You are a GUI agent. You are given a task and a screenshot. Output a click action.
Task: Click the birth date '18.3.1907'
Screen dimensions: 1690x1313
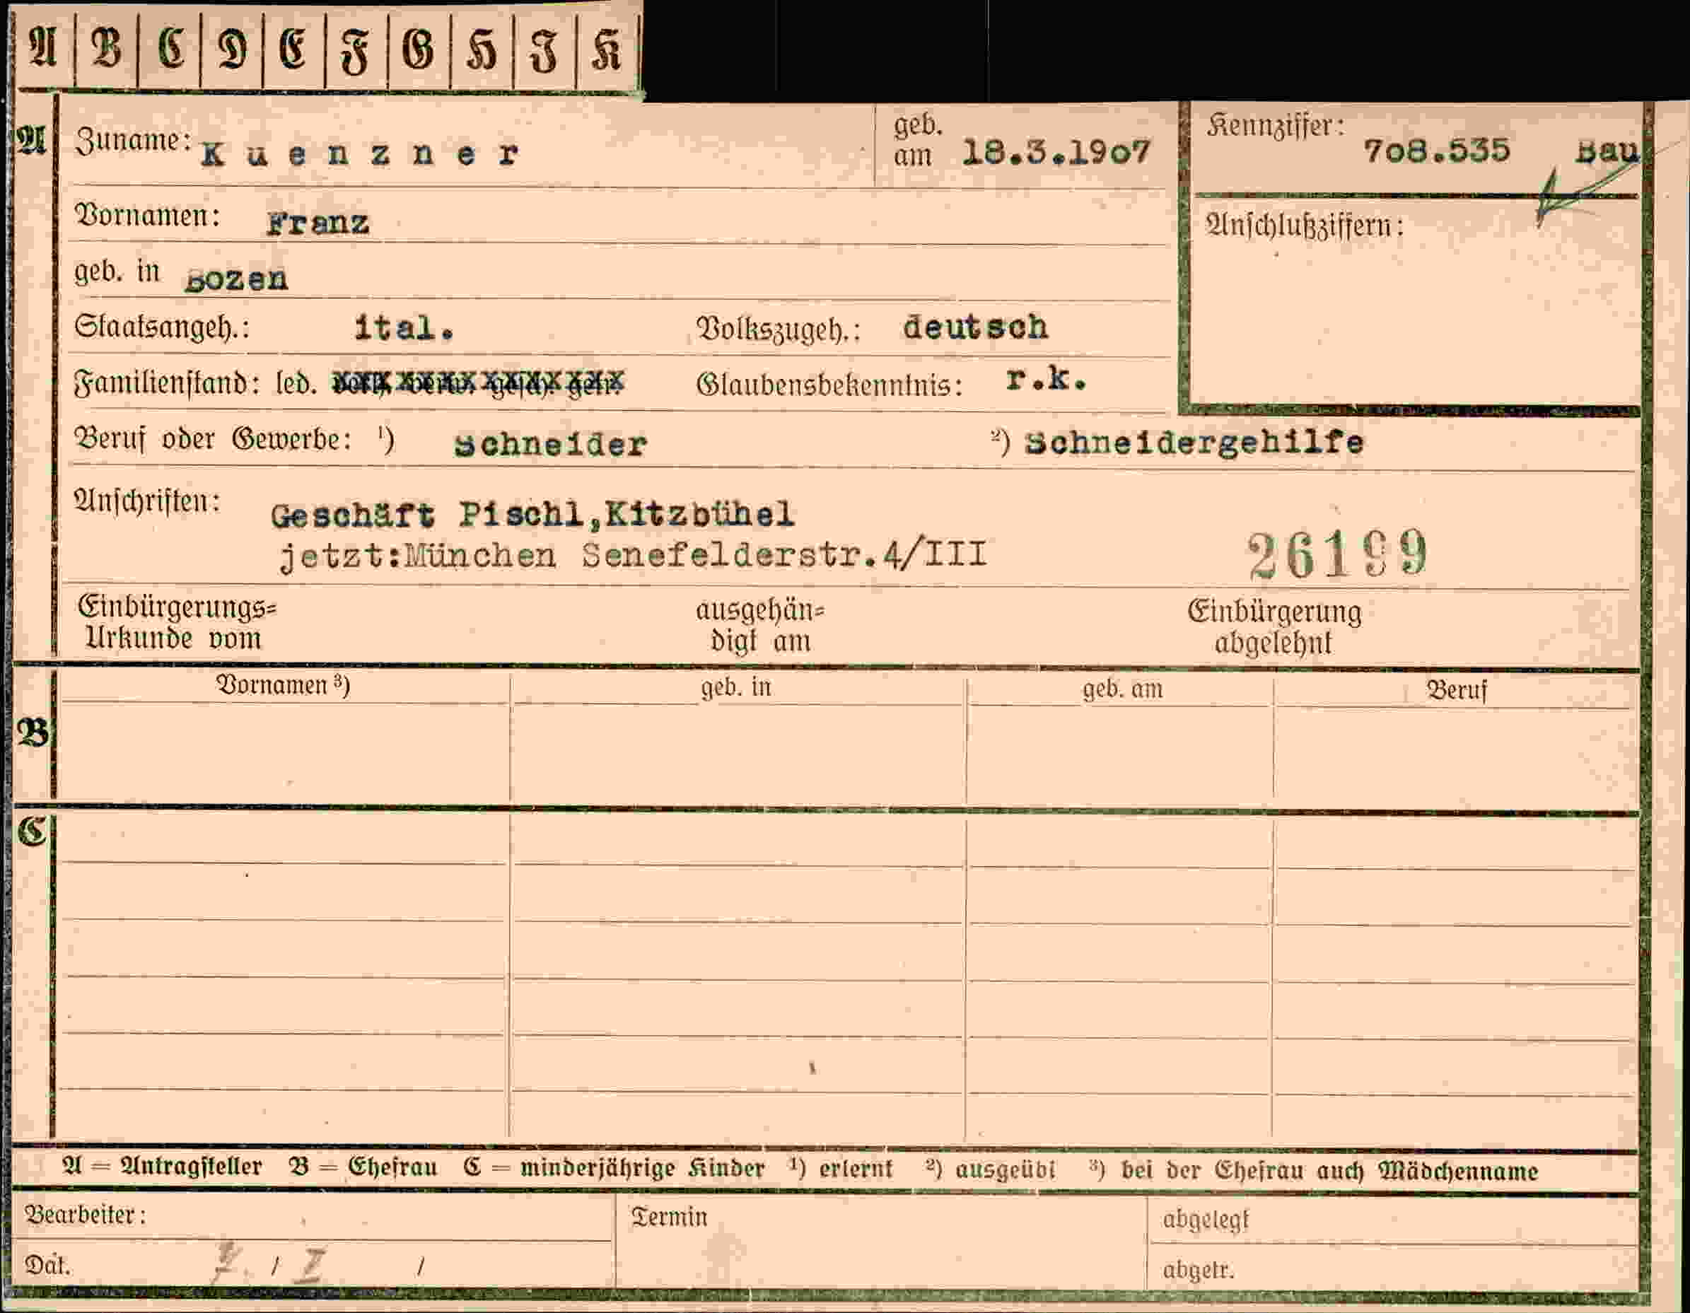click(1056, 153)
